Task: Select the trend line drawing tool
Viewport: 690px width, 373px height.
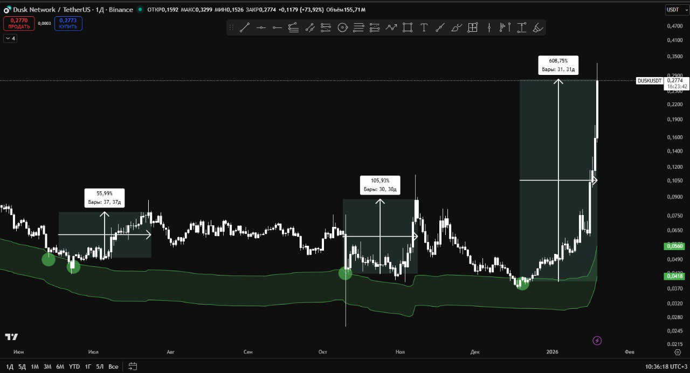Action: click(x=245, y=28)
